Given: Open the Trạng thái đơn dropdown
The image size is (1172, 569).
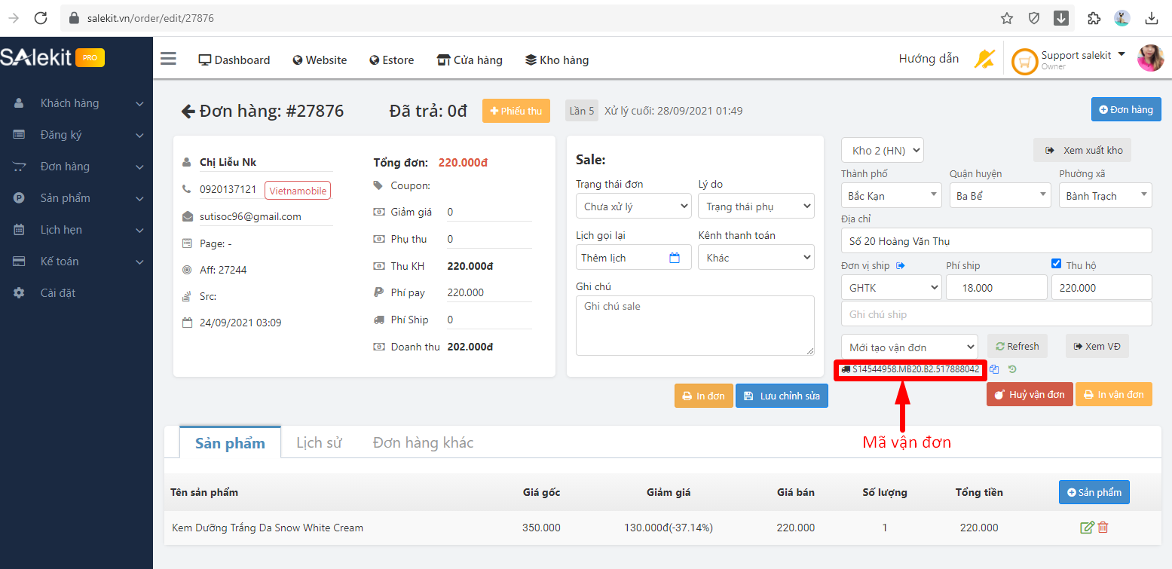Looking at the screenshot, I should (x=633, y=206).
